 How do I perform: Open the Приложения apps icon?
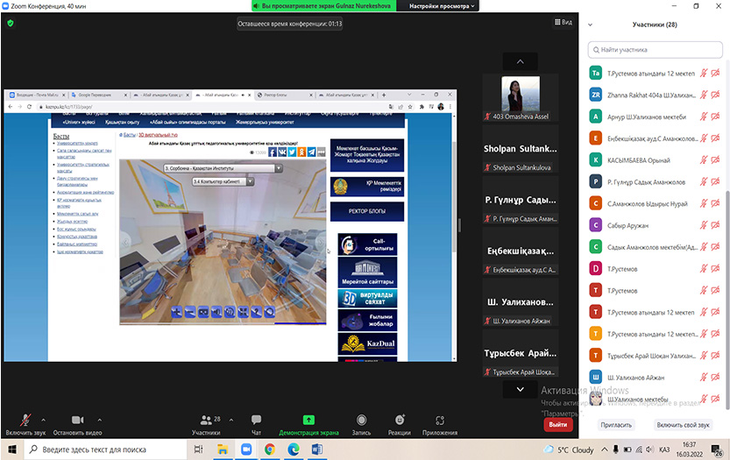tap(440, 421)
